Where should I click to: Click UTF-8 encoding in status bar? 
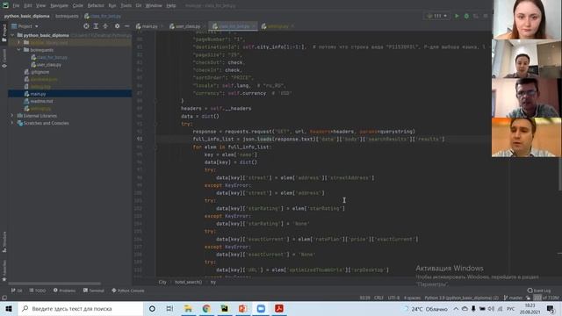point(393,298)
